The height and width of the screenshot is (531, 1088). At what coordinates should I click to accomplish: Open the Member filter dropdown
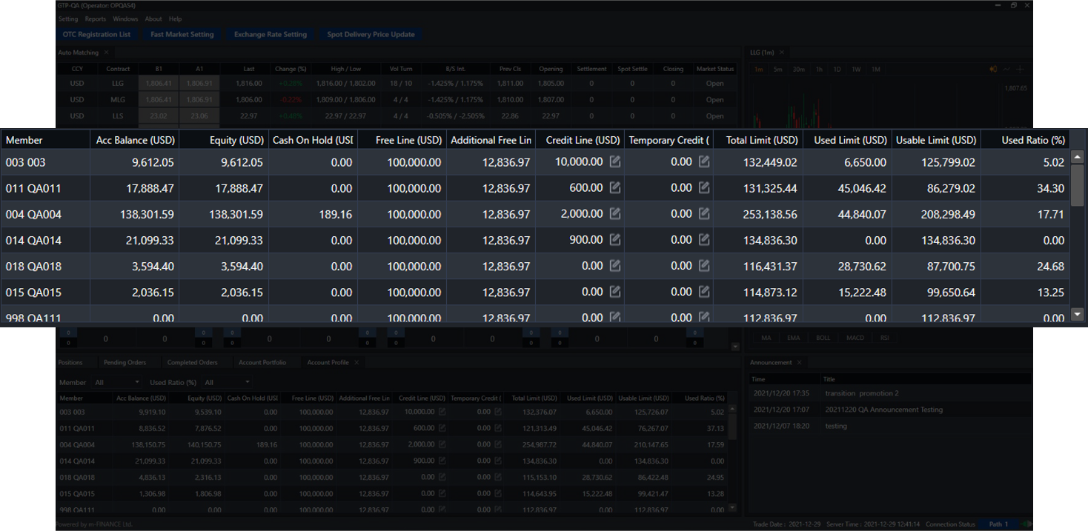(116, 382)
